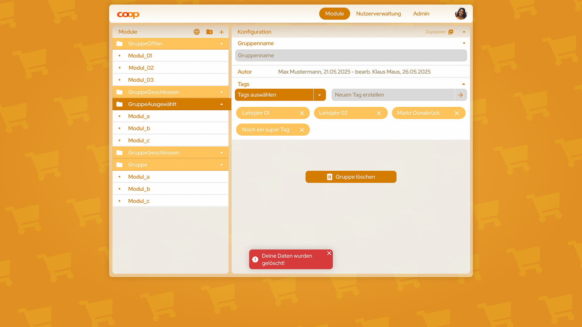Screen dimensions: 582x327
Task: Click the Duplizieren copy icon
Action: pos(451,32)
